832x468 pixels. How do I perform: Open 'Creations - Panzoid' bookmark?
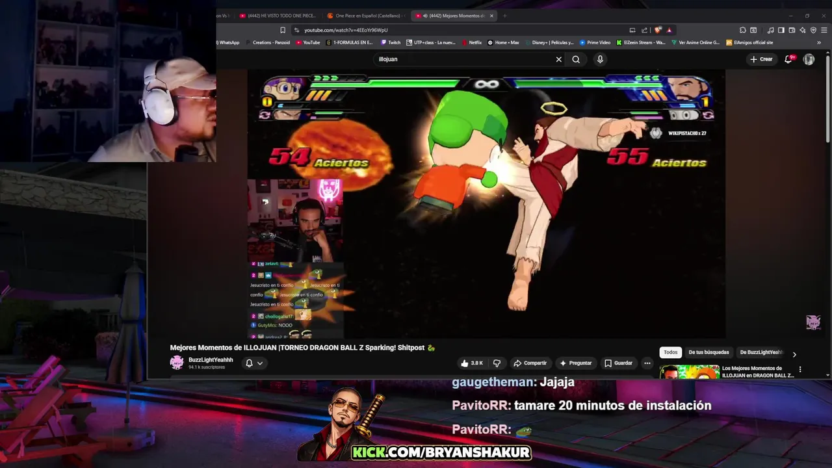(268, 43)
